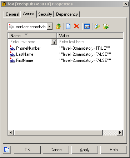Viewport: 130px width, 158px height.
Task: Click the copy icon button beside OK
Action: (7, 150)
